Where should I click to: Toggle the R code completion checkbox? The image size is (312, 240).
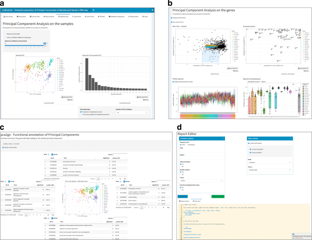pyautogui.click(x=251, y=152)
